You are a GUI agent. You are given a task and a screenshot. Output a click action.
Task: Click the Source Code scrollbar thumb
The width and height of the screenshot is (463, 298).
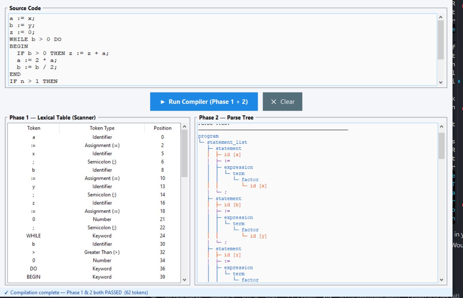tap(441, 40)
